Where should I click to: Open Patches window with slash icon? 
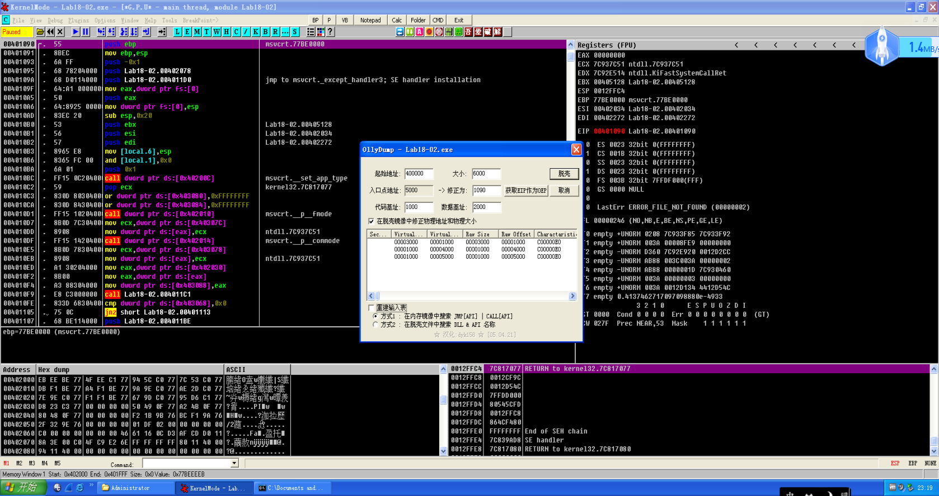(x=246, y=32)
